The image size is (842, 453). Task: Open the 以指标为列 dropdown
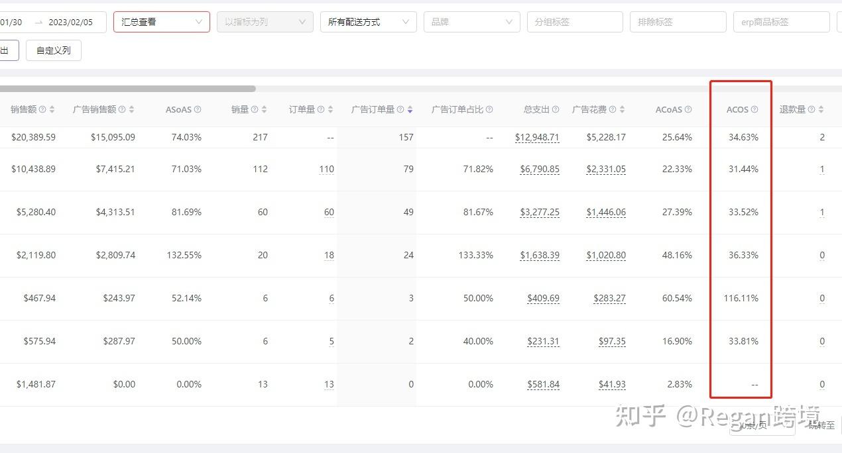tap(265, 22)
